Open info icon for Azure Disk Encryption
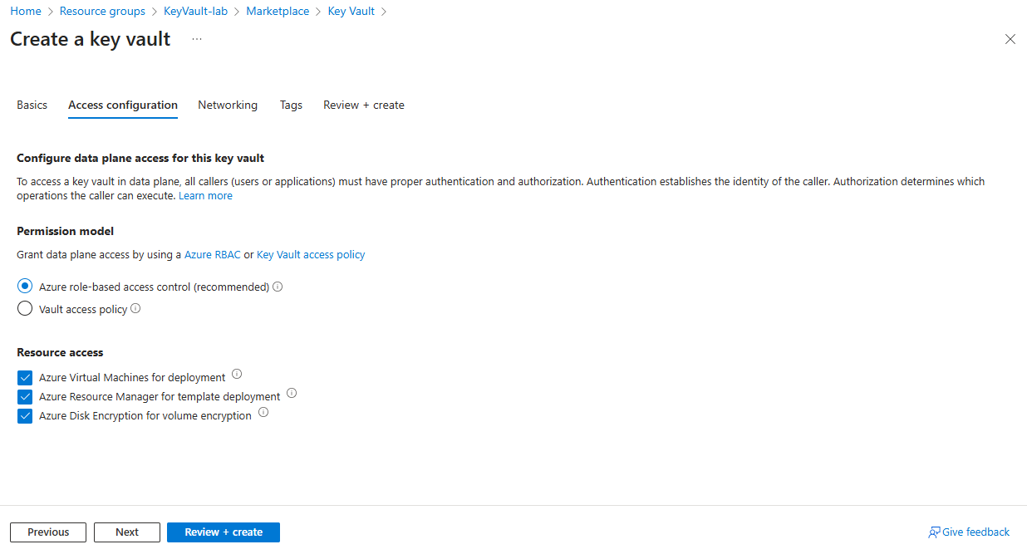 coord(263,412)
